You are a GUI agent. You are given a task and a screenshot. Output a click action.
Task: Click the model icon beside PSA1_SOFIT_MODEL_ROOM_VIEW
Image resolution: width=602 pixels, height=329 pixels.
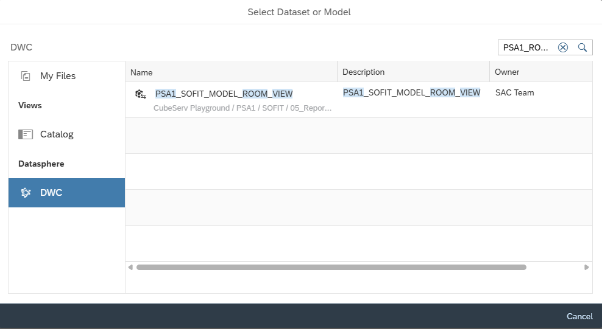(x=141, y=94)
